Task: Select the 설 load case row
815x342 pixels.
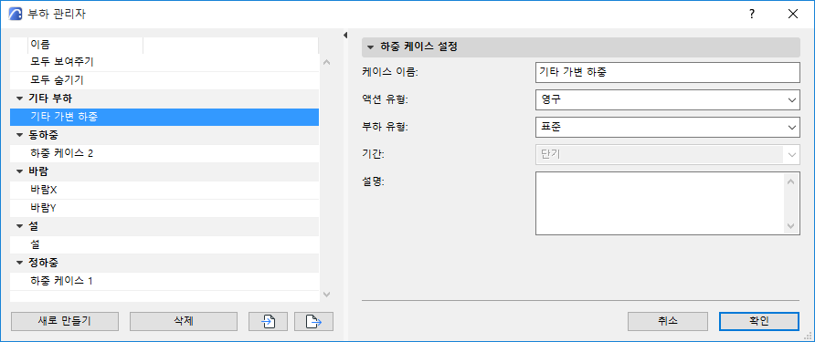Action: [164, 244]
